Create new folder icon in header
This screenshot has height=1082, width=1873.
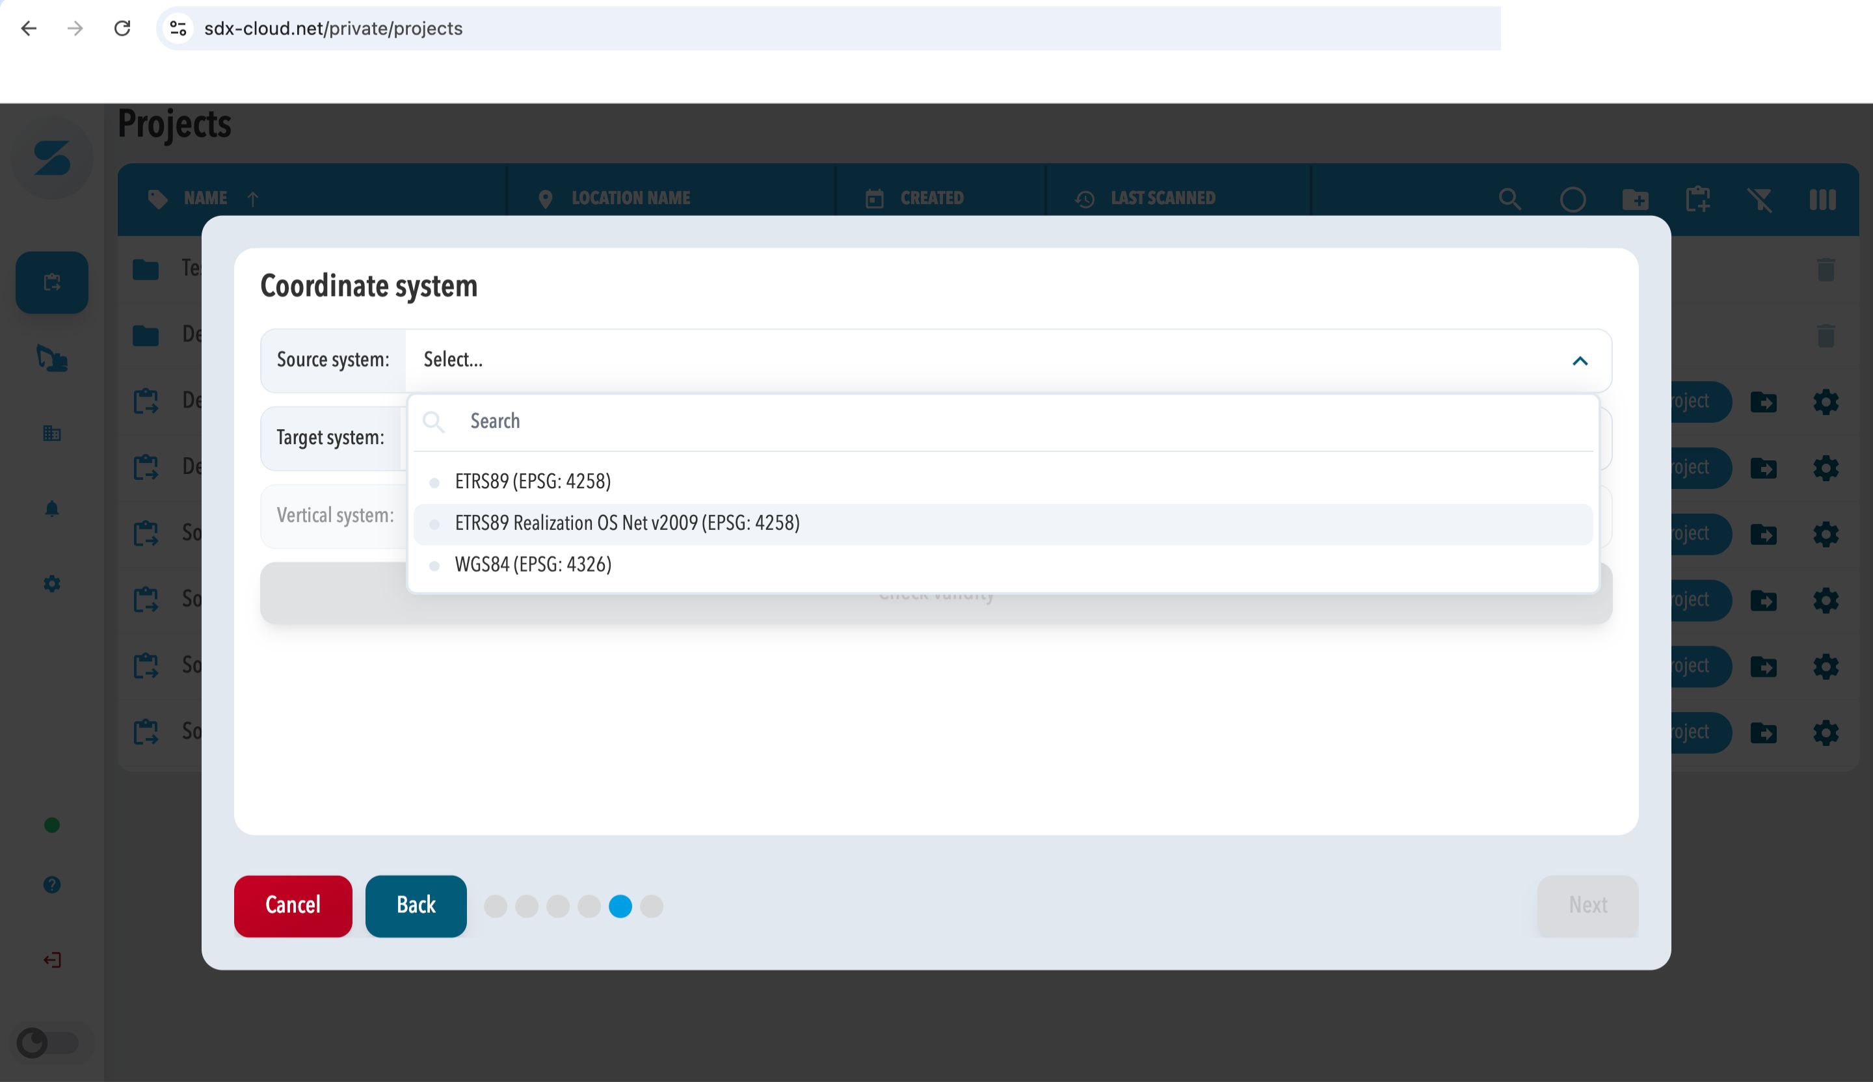1635,199
